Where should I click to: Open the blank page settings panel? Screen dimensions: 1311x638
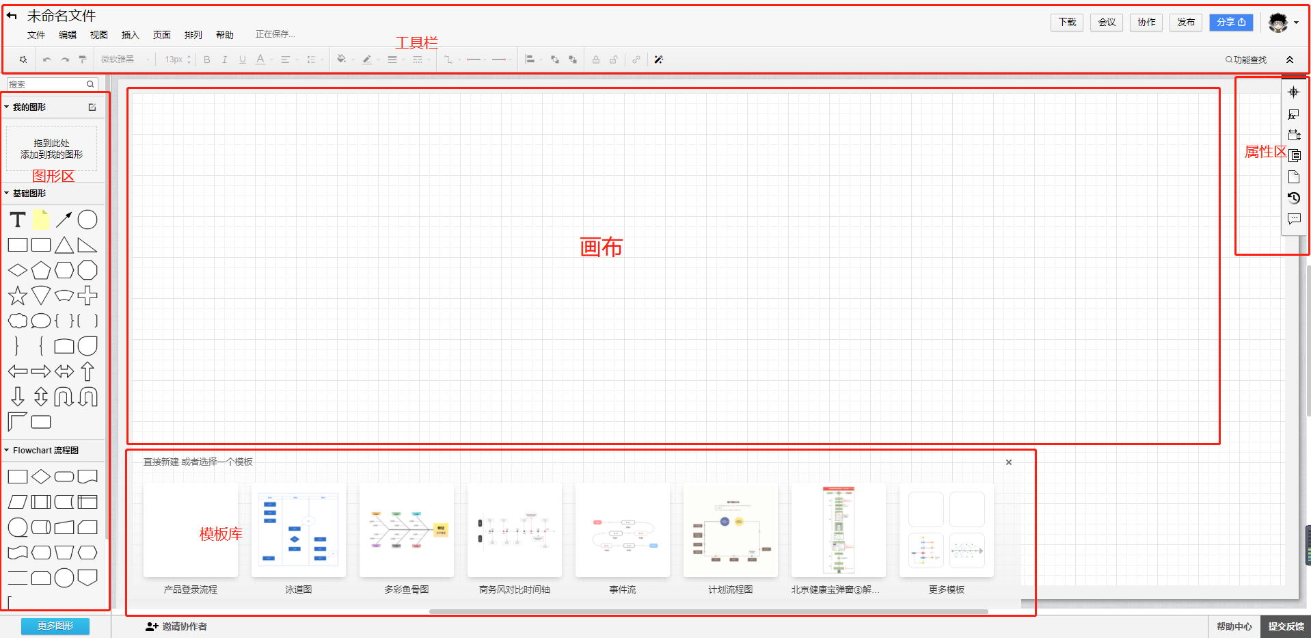(x=1293, y=177)
